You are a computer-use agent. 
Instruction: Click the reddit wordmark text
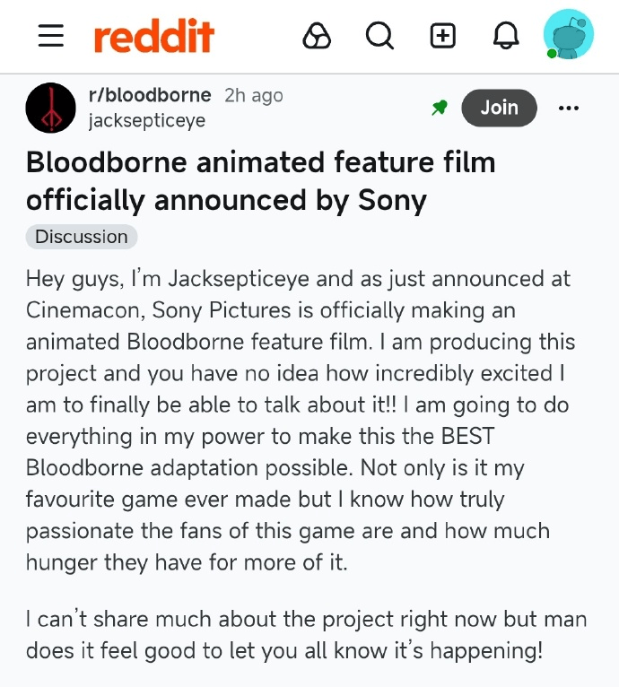[x=153, y=37]
